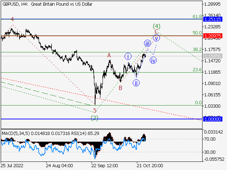Click the 50.0 Fibonacci level label

pos(197,33)
